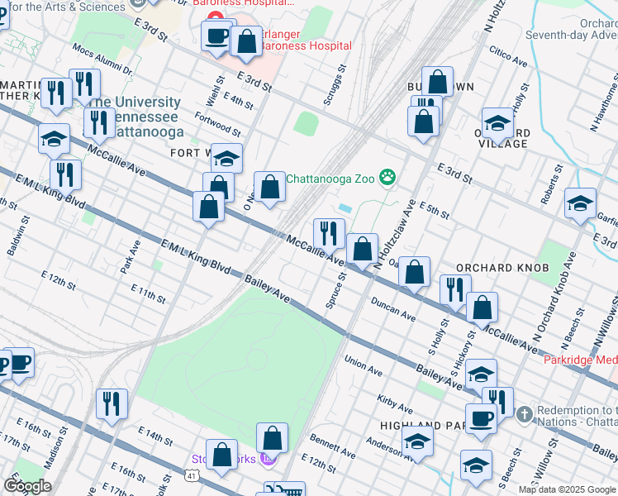Click the Duncan Ave street label
618x496 pixels.
click(393, 309)
